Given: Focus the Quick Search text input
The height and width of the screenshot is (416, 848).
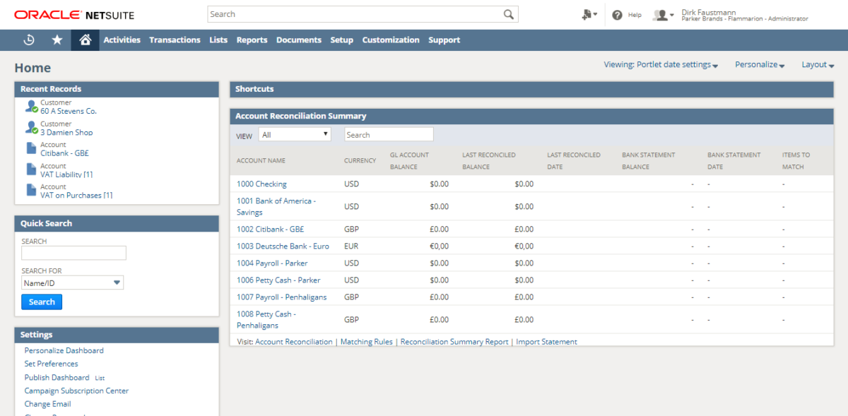Looking at the screenshot, I should (x=73, y=253).
